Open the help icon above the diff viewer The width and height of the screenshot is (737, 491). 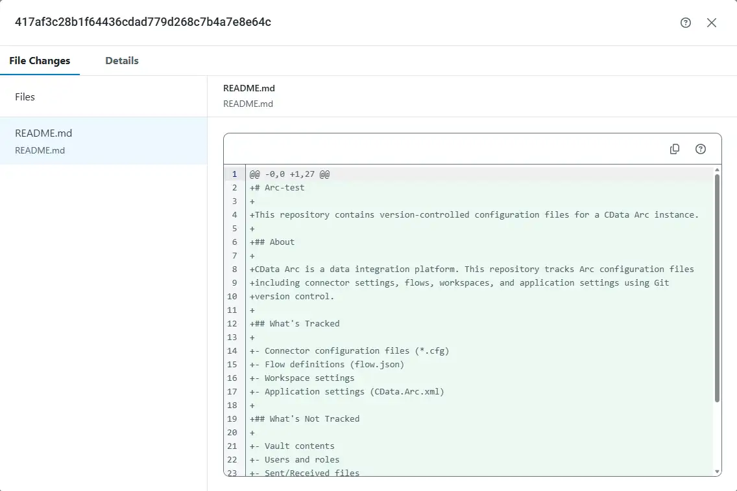pyautogui.click(x=700, y=149)
